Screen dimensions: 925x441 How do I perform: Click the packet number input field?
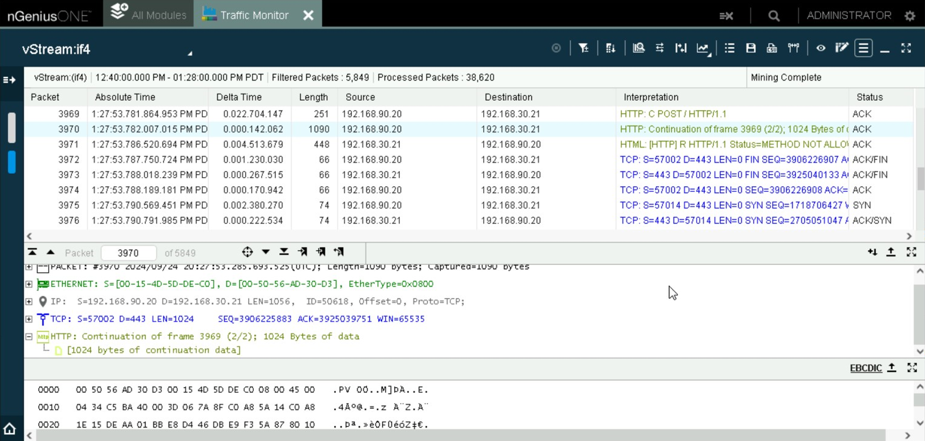click(x=129, y=253)
